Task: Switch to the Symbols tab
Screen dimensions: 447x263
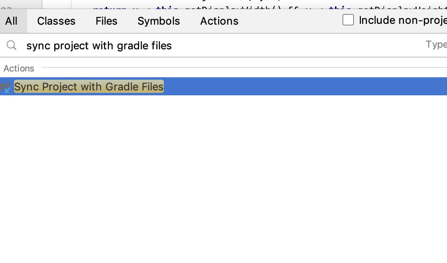Action: [158, 21]
